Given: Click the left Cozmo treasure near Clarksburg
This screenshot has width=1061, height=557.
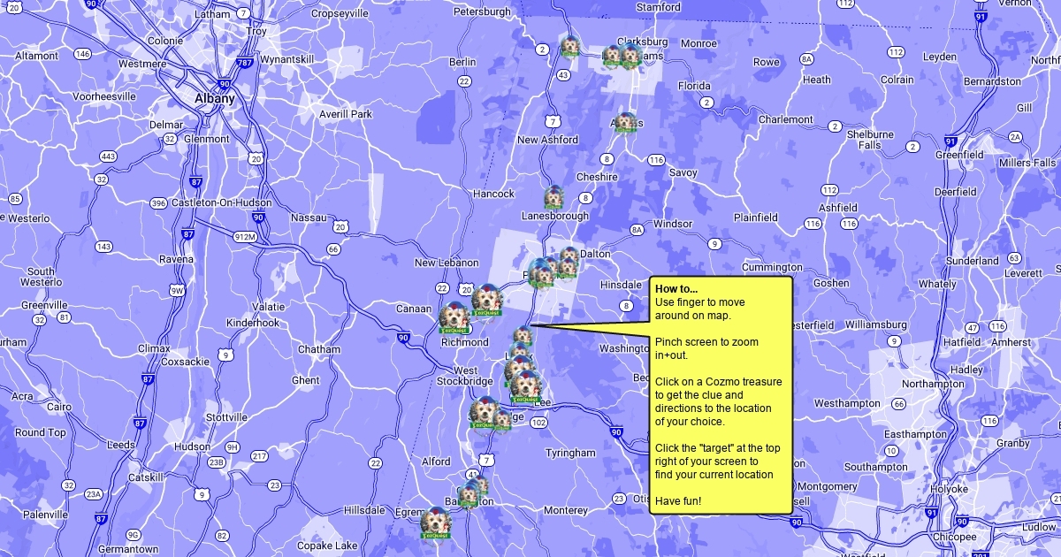Looking at the screenshot, I should click(612, 56).
